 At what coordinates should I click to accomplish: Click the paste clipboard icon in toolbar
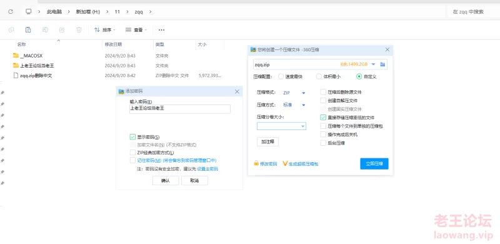(x=28, y=29)
